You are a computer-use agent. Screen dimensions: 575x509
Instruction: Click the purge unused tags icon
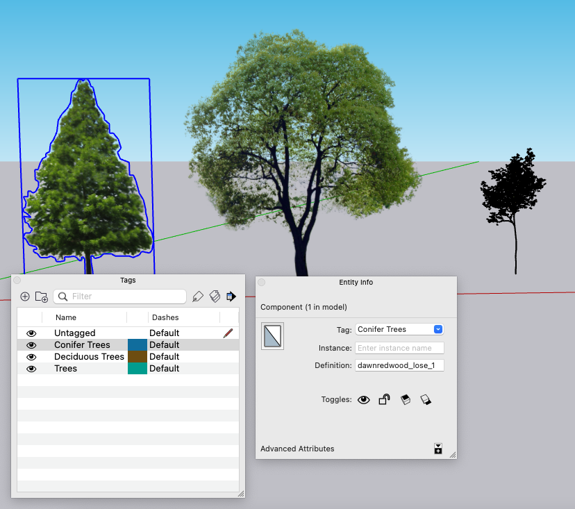point(215,297)
